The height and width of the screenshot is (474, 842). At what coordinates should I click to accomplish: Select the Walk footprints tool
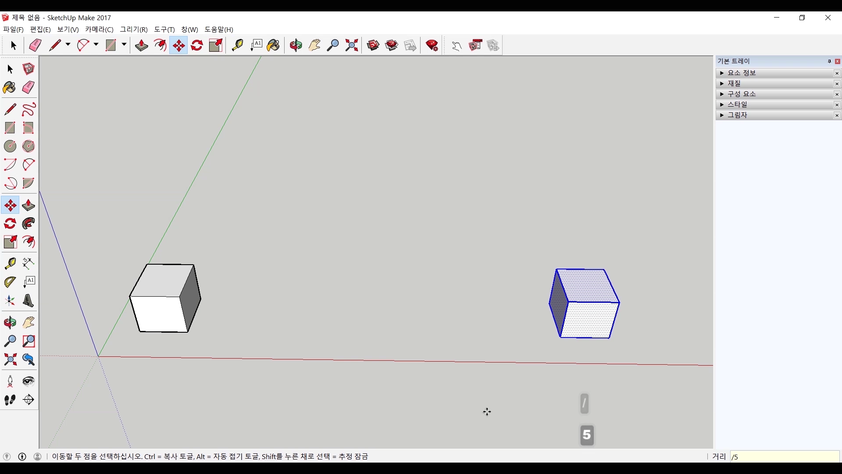click(x=10, y=400)
